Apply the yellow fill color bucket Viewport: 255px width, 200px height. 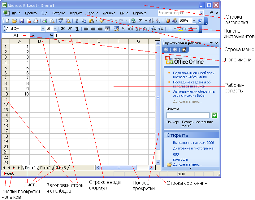[x=180, y=29]
